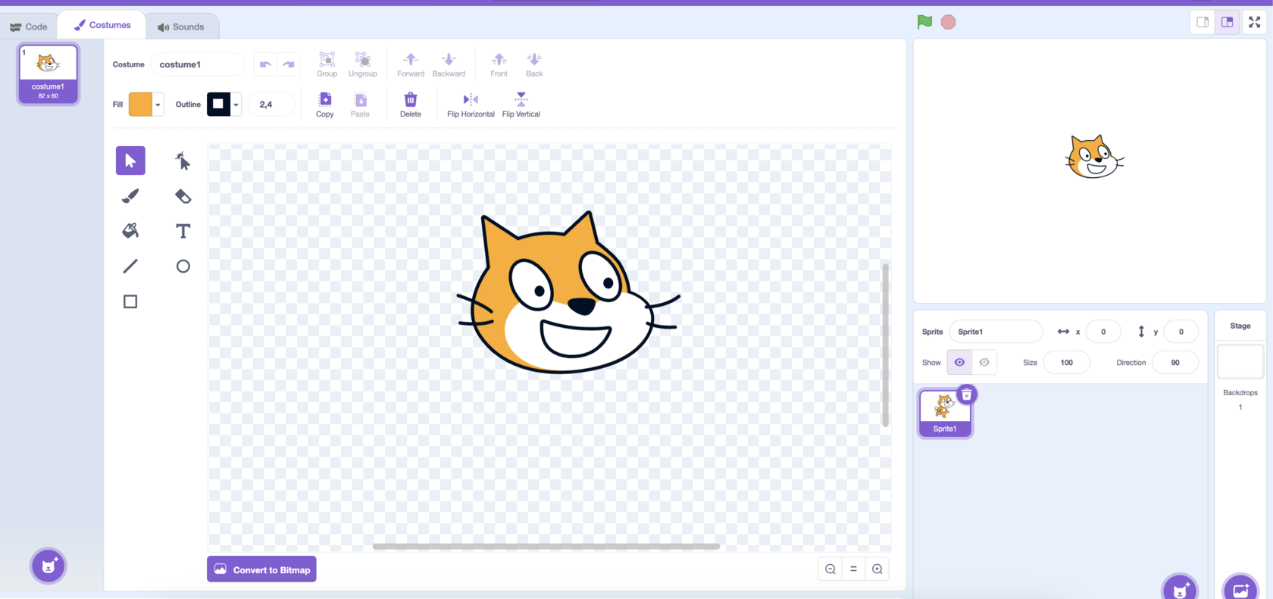The width and height of the screenshot is (1273, 599).
Task: Show the sprite with the eye toggle
Action: tap(959, 362)
